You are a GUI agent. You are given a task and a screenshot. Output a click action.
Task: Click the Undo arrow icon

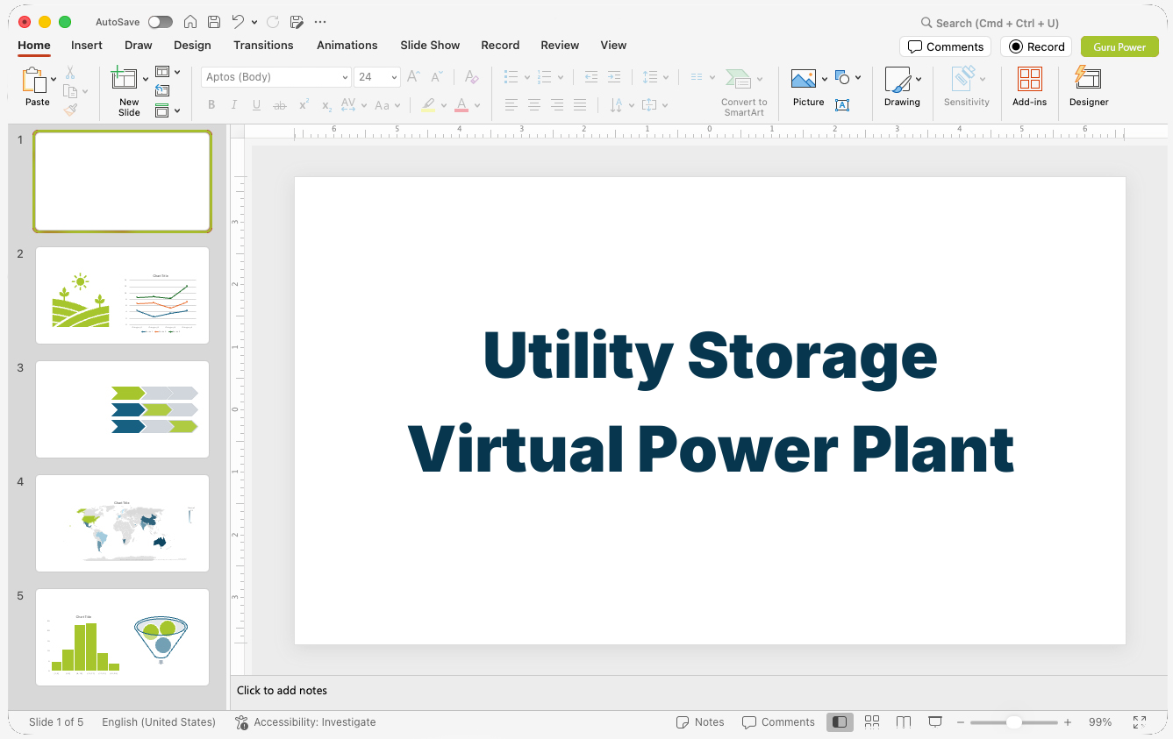238,22
